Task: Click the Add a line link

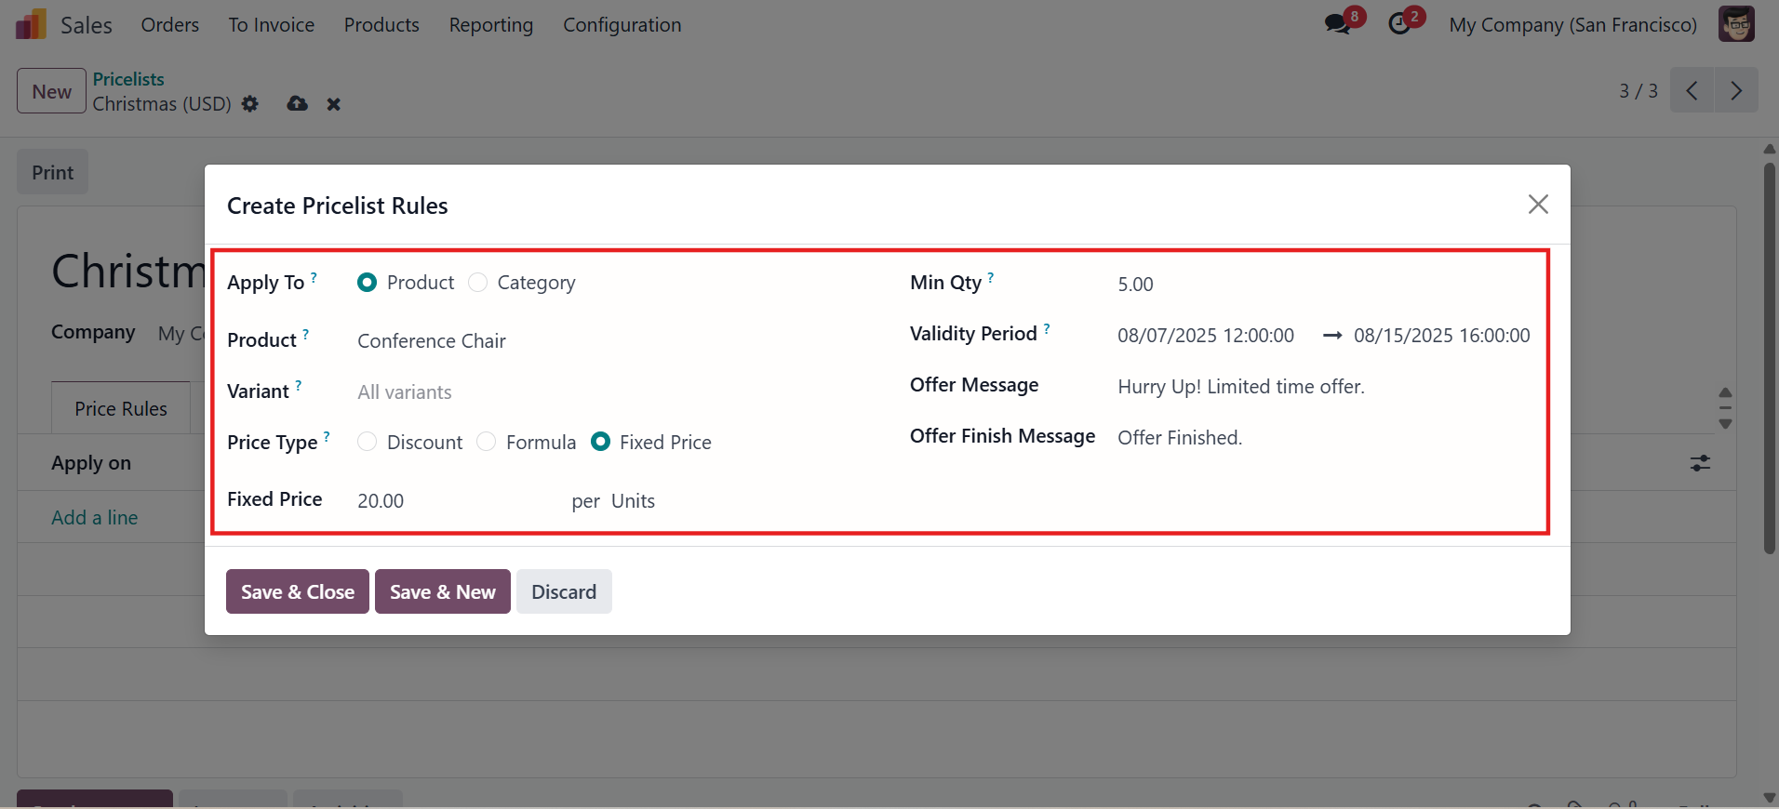Action: (95, 517)
